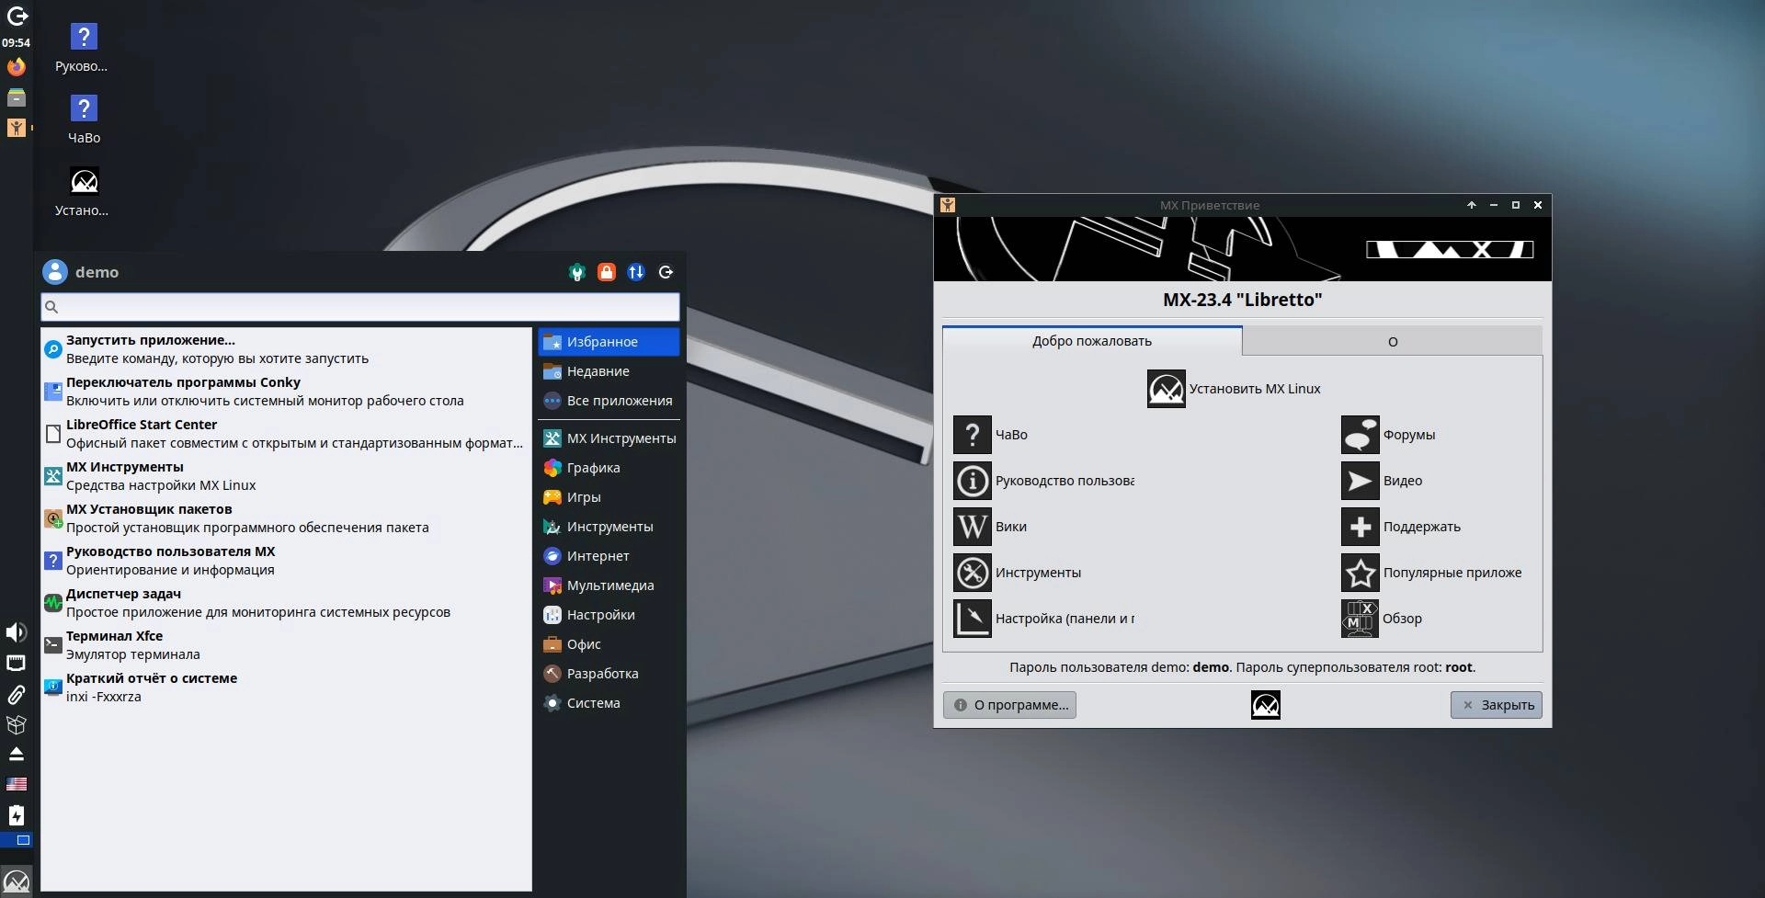Screen dimensions: 1765x898
Task: Switch to the Добро пожаловать tab
Action: (x=1092, y=341)
